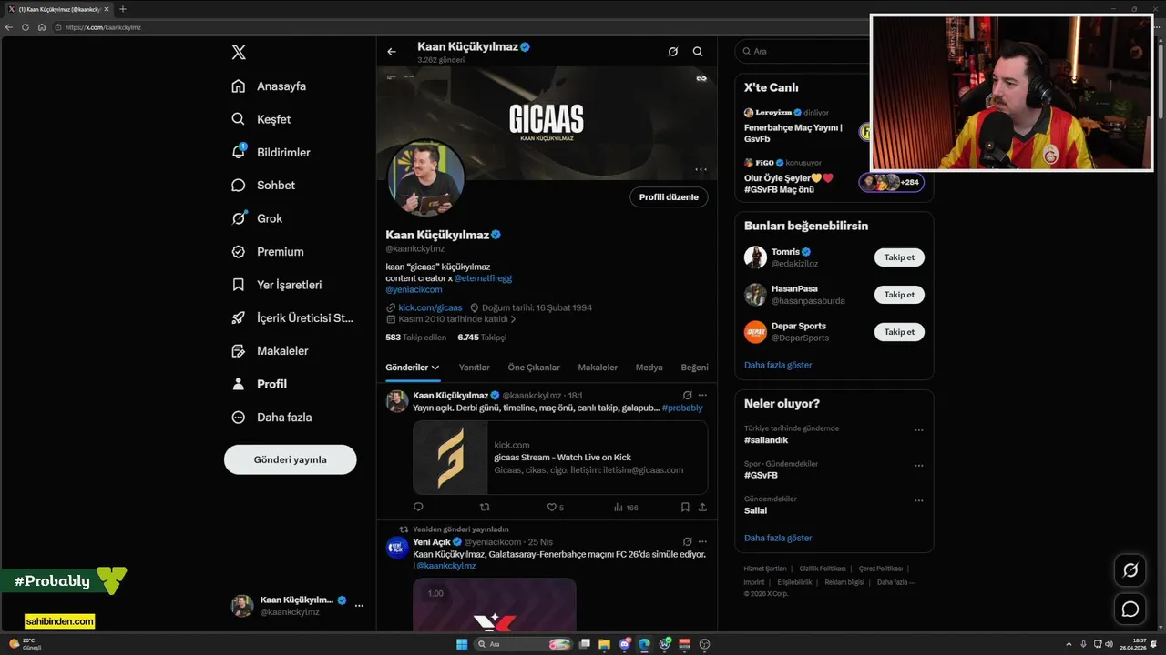Open more options on first post
Screen dimensions: 1166x655
pos(702,395)
